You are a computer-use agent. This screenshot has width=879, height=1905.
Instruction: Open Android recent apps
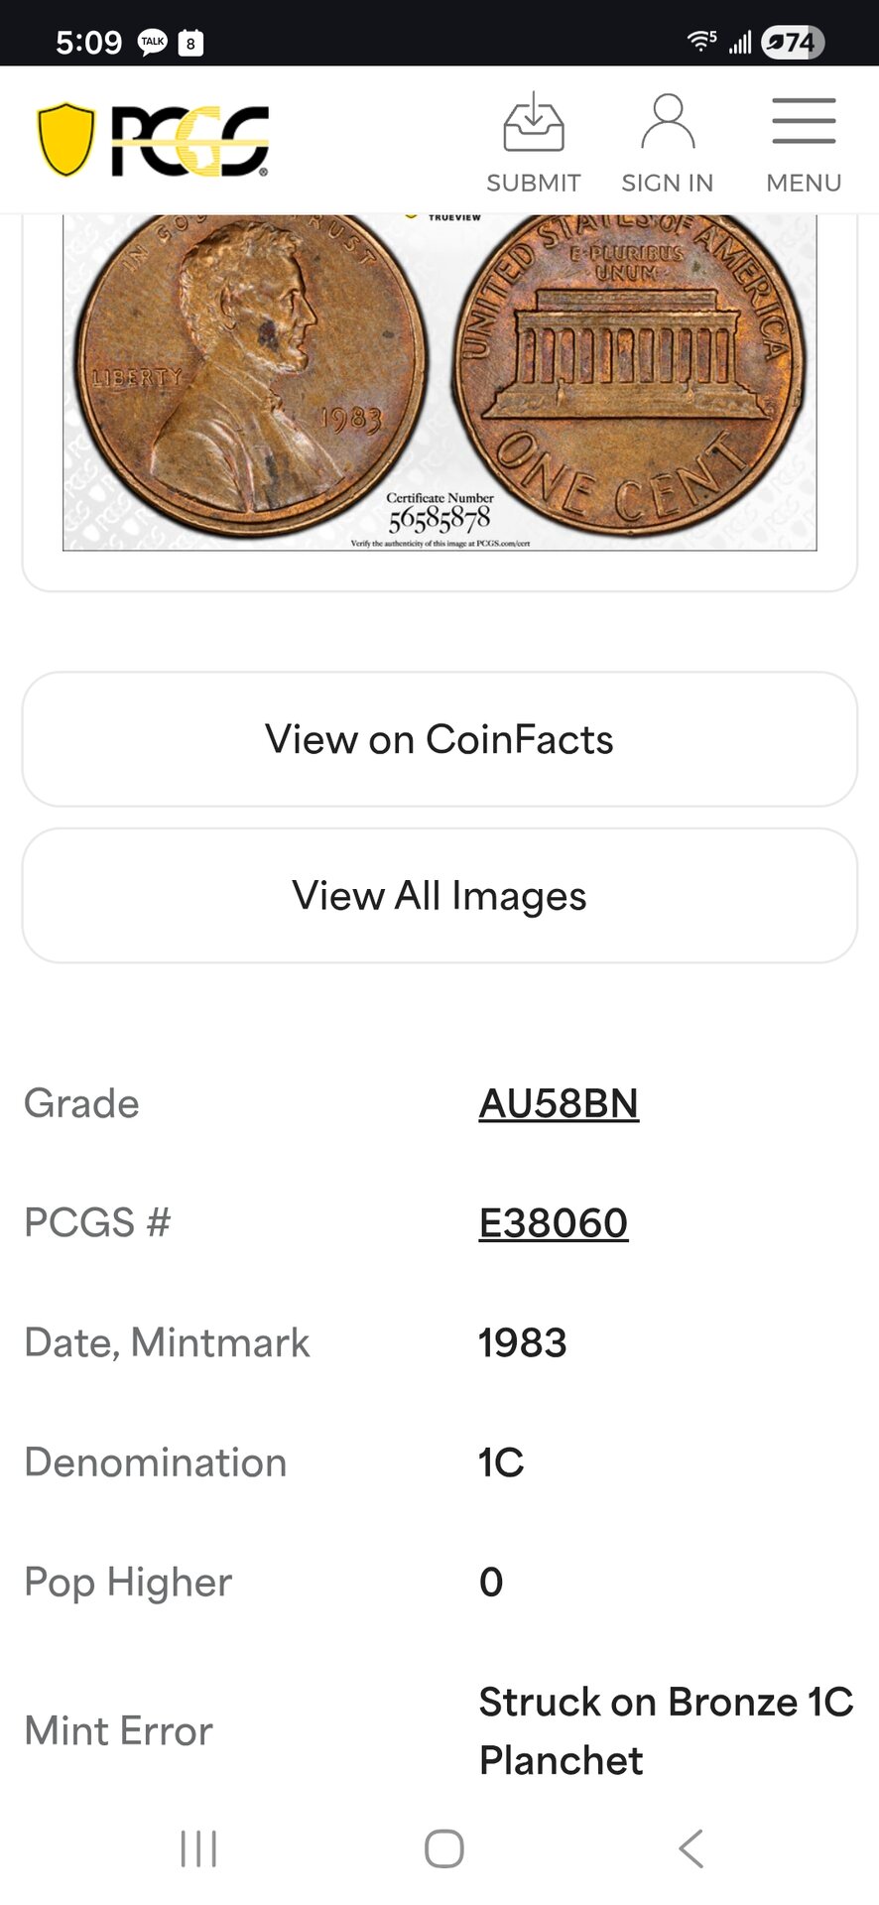pos(198,1848)
